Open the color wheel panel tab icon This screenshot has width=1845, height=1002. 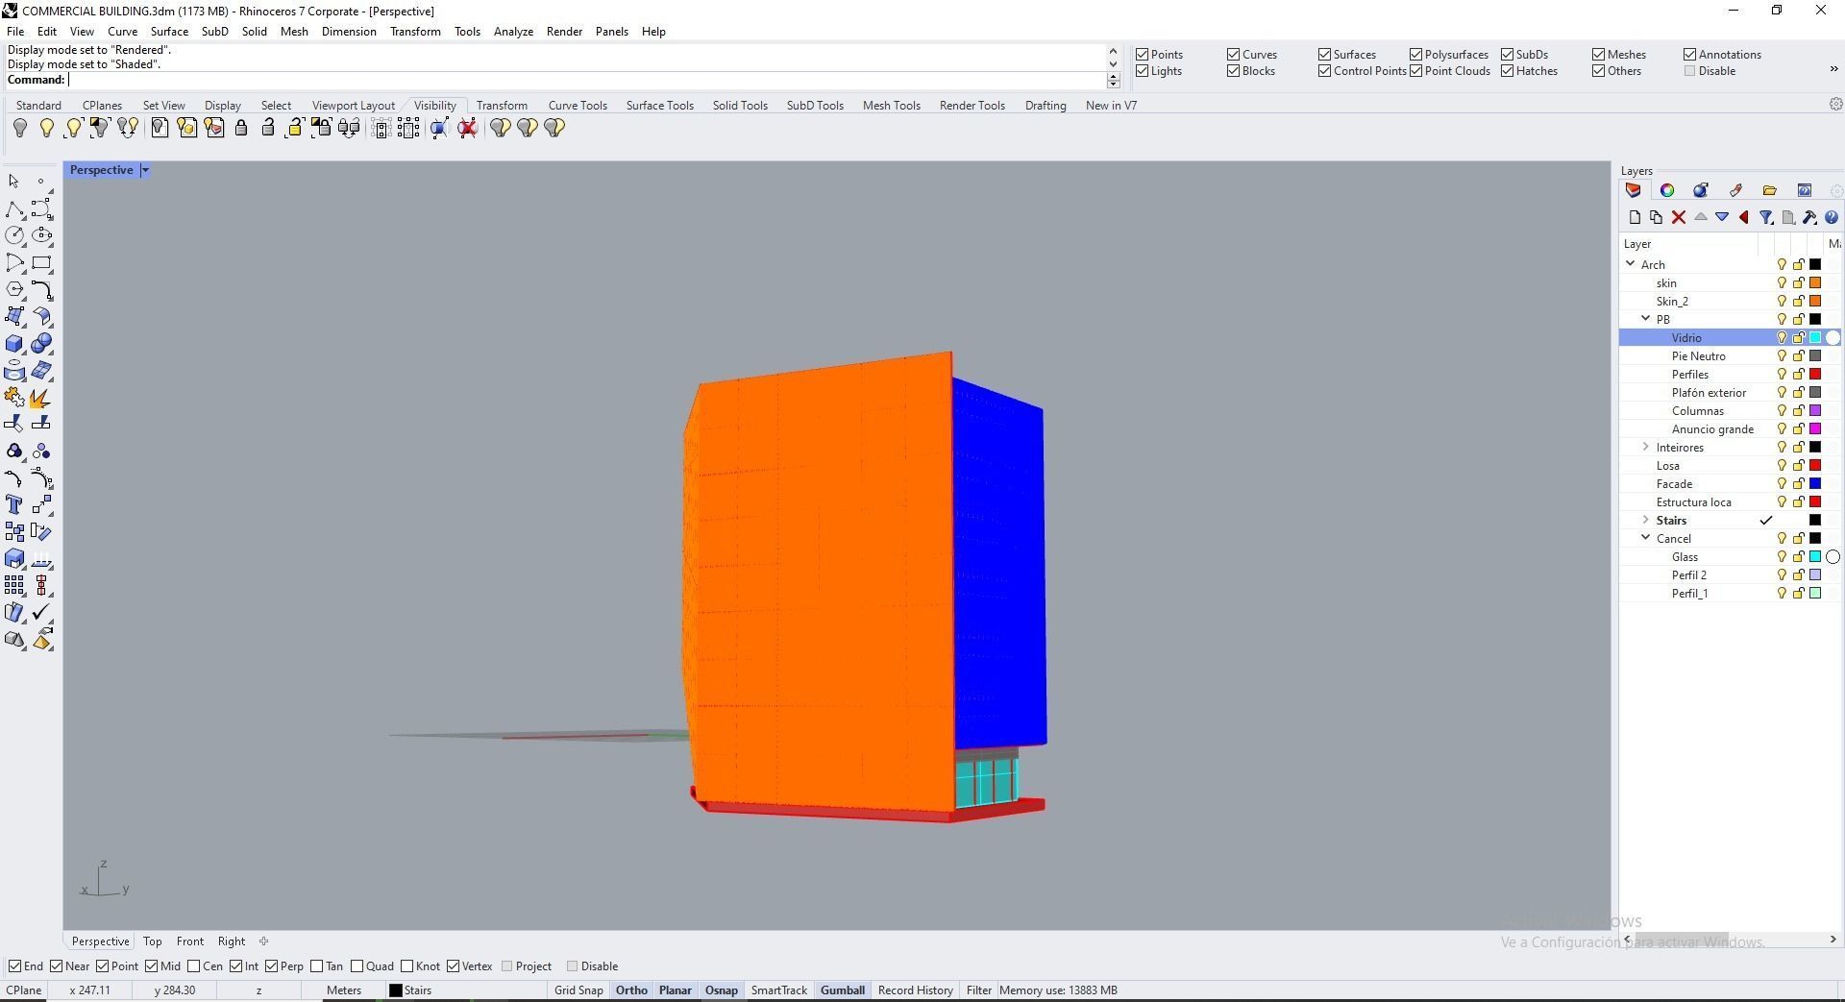pos(1667,190)
